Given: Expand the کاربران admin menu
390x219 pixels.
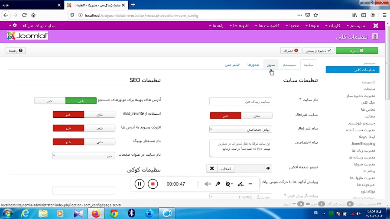Looking at the screenshot, I should (332, 26).
